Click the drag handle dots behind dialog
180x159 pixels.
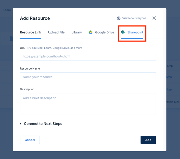5,39
